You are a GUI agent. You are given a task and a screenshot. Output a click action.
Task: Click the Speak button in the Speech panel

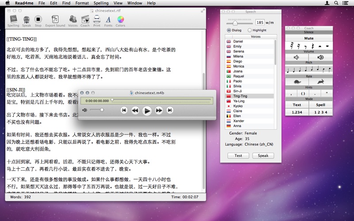tap(263, 156)
